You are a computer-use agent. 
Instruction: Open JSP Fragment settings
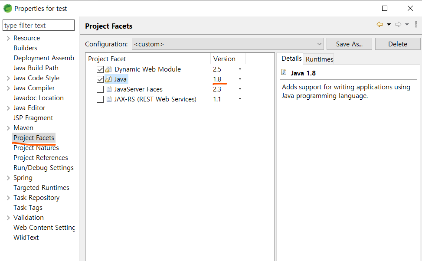click(33, 118)
